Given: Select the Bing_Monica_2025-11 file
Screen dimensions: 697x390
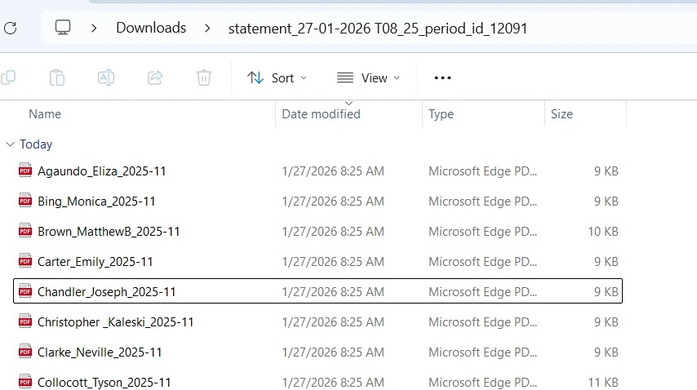Looking at the screenshot, I should (x=96, y=202).
